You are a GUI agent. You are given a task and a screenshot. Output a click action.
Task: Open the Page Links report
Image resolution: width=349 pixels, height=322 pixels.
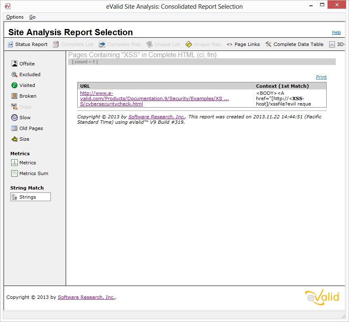247,44
